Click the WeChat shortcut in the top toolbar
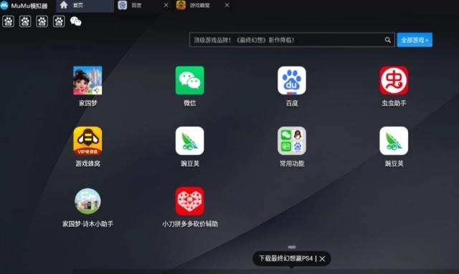The height and width of the screenshot is (274, 459). (x=75, y=21)
